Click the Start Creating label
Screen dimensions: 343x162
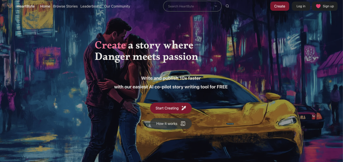coord(167,108)
